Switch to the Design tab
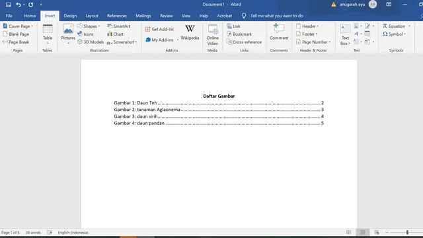 coord(70,16)
